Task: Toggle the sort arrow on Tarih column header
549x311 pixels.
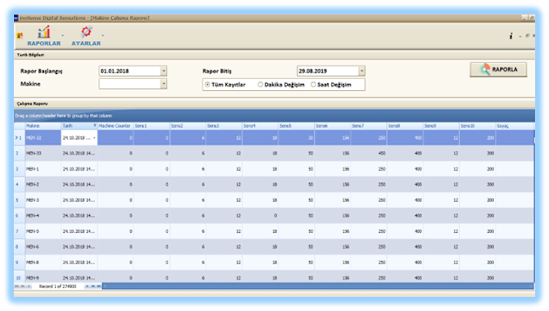Action: coord(94,126)
